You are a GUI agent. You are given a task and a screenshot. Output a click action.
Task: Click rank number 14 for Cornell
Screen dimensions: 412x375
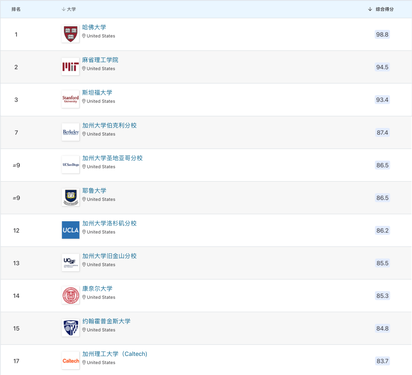click(x=16, y=296)
